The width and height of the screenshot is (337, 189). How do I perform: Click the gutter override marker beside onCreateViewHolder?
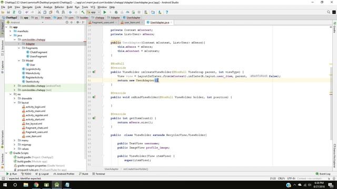94,72
